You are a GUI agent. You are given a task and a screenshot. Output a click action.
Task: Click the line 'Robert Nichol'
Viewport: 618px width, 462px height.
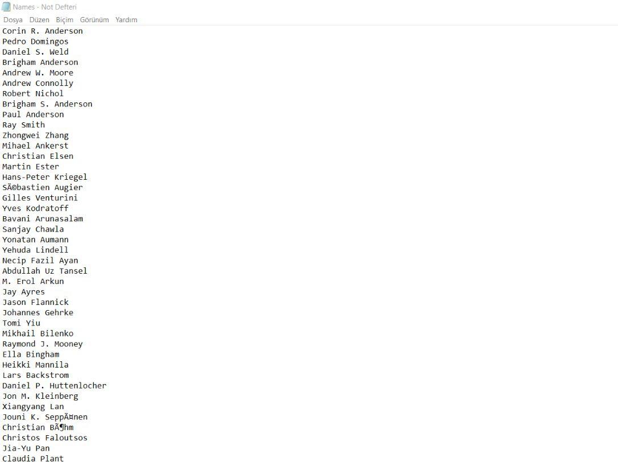(33, 93)
